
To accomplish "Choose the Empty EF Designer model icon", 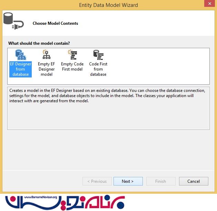I will point(46,54).
